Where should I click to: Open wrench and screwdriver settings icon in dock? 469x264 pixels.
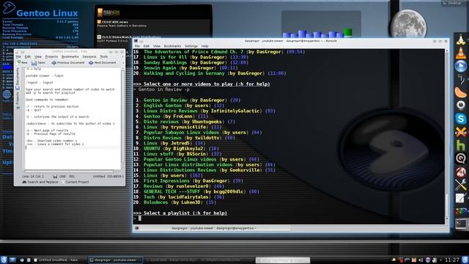point(461,185)
